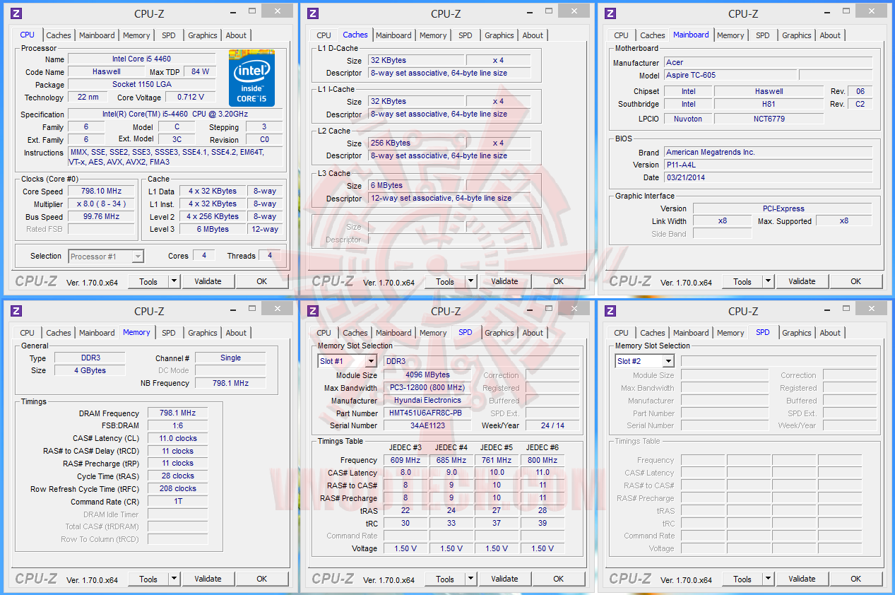Viewport: 895px width, 595px height.
Task: Click the Tools button in the Mainboard tab window
Action: pos(742,281)
